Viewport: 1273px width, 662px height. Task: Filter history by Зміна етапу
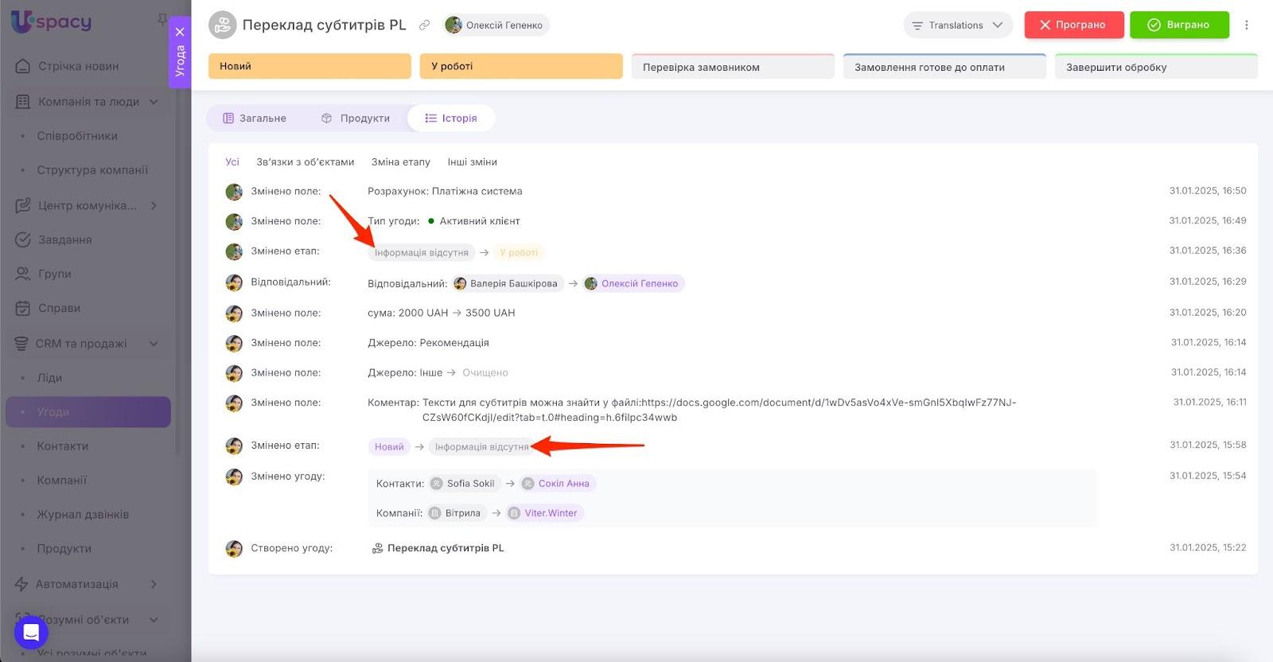[x=400, y=162]
